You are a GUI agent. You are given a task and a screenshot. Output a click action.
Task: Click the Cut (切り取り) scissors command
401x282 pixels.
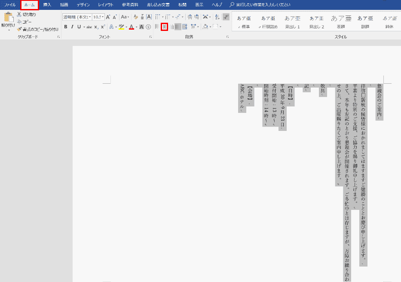(26, 15)
